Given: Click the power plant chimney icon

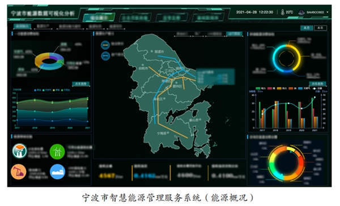Looking at the screenshot, I should click(x=19, y=151).
